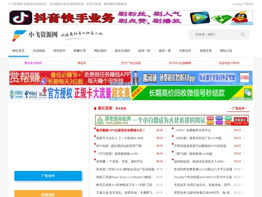The height and width of the screenshot is (197, 262).
Task: Open the 易语言源码 nav tab
Action: click(x=122, y=51)
